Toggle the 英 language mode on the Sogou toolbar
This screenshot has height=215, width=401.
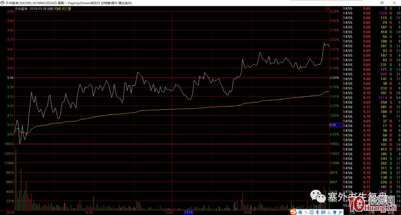click(x=300, y=212)
